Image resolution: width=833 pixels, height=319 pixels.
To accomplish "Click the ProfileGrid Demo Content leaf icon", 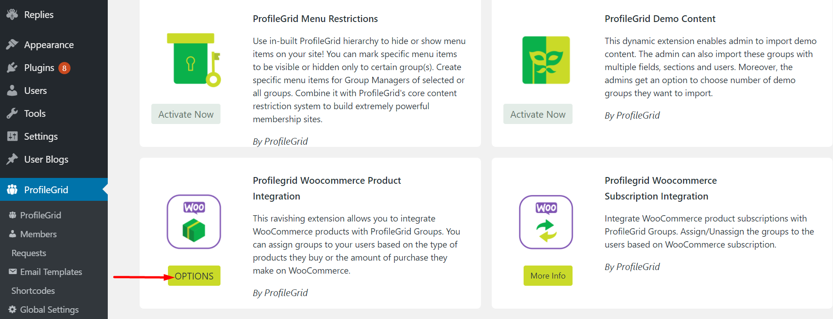I will coord(546,60).
